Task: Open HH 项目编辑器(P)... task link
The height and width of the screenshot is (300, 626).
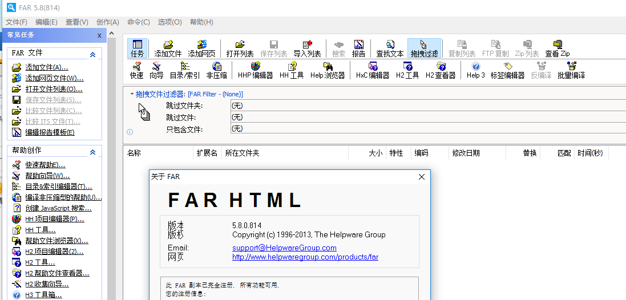Action: point(55,219)
